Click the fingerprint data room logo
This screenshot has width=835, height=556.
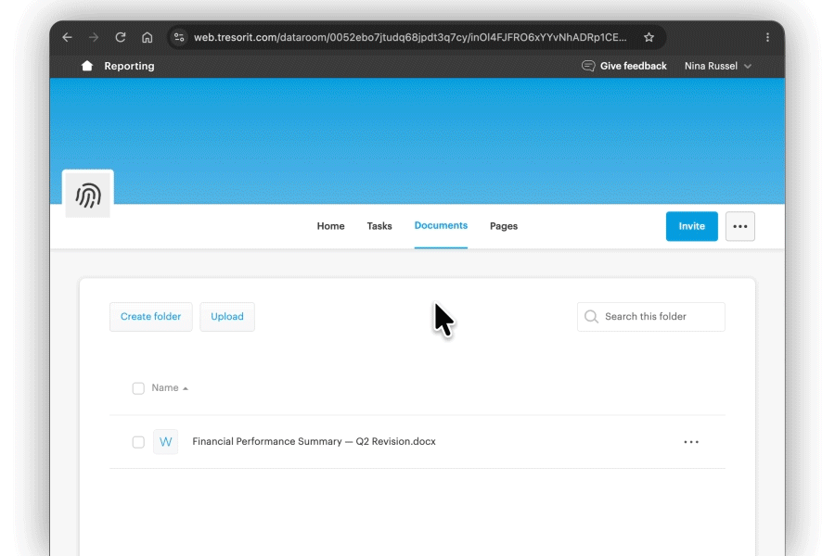coord(88,196)
